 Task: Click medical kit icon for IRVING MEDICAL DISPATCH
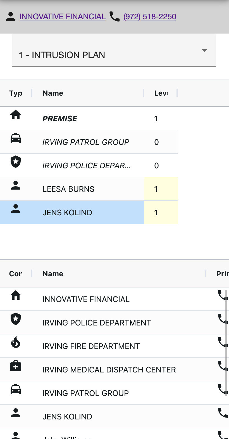[16, 366]
